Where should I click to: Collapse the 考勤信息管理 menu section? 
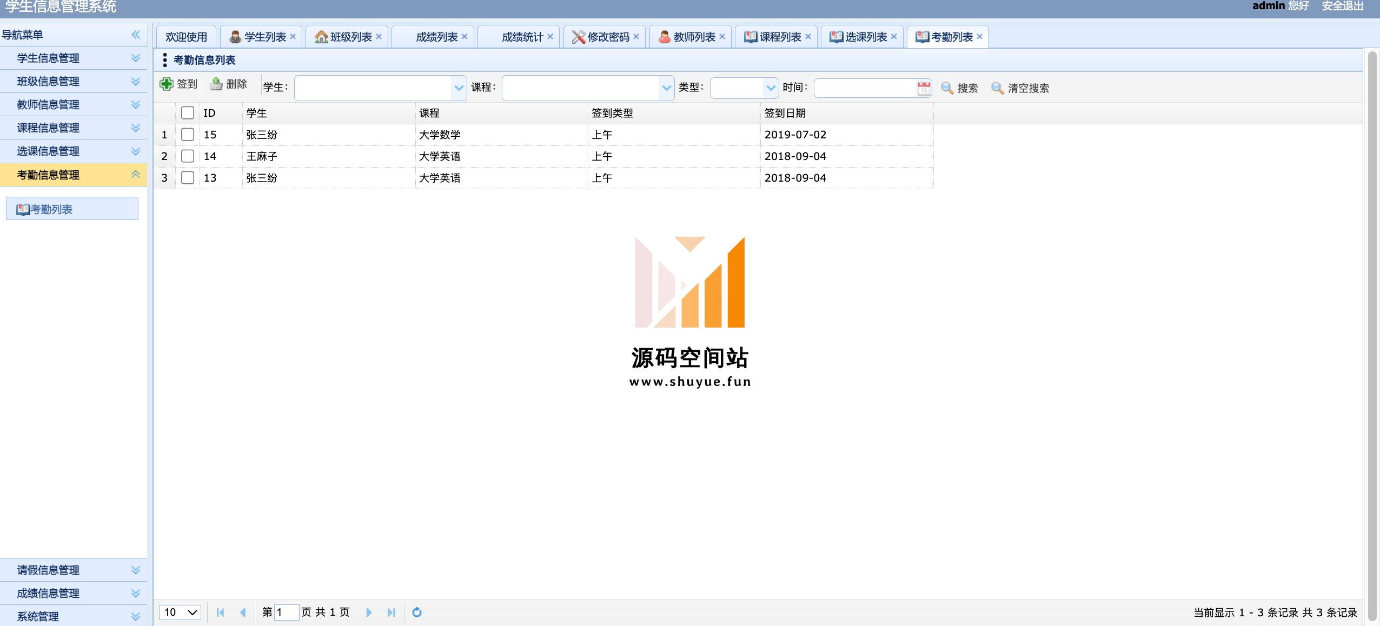click(x=74, y=175)
